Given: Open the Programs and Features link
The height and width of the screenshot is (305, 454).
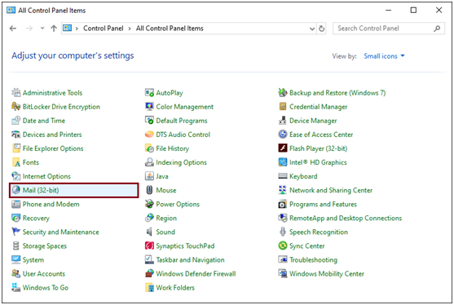Looking at the screenshot, I should click(x=323, y=204).
